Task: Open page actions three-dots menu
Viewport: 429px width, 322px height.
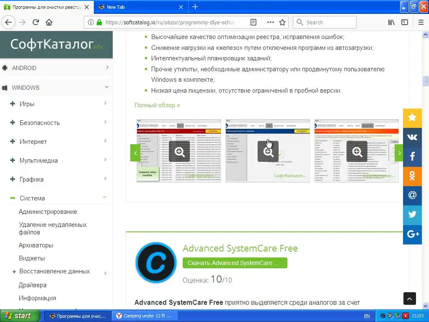Action: [x=270, y=22]
